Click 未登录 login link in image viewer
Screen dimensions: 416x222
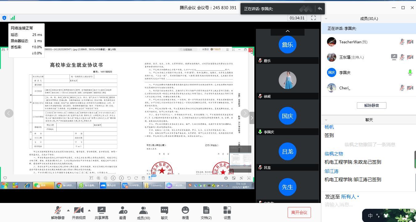coord(205,49)
